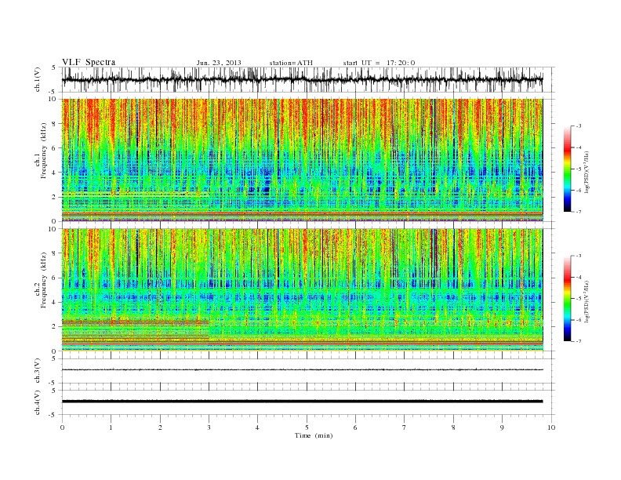
Task: Click the "ch.2 Frequency (kHz)" axis label
Action: coord(41,279)
